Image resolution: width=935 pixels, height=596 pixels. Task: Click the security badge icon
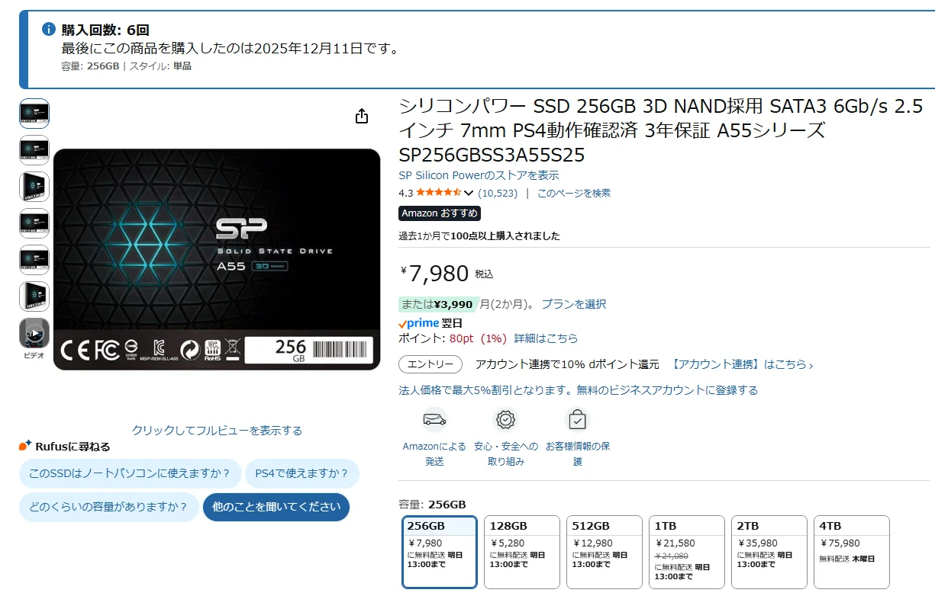click(505, 420)
